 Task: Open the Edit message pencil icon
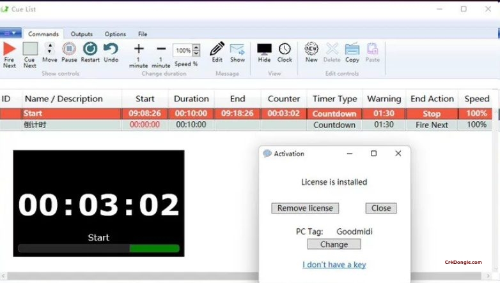point(217,49)
